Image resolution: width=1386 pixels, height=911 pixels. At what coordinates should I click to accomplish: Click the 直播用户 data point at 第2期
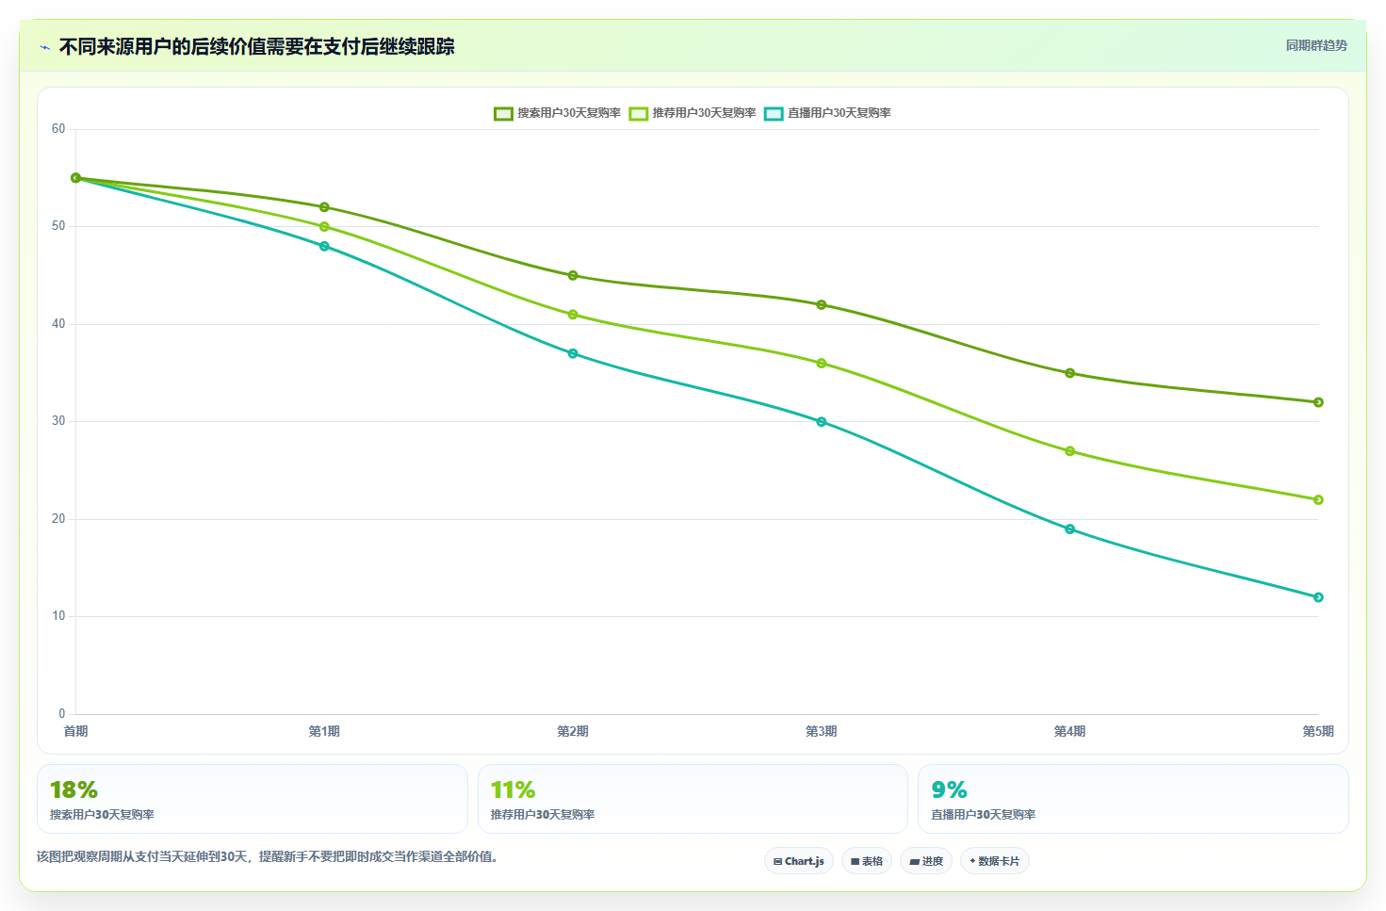pos(573,353)
